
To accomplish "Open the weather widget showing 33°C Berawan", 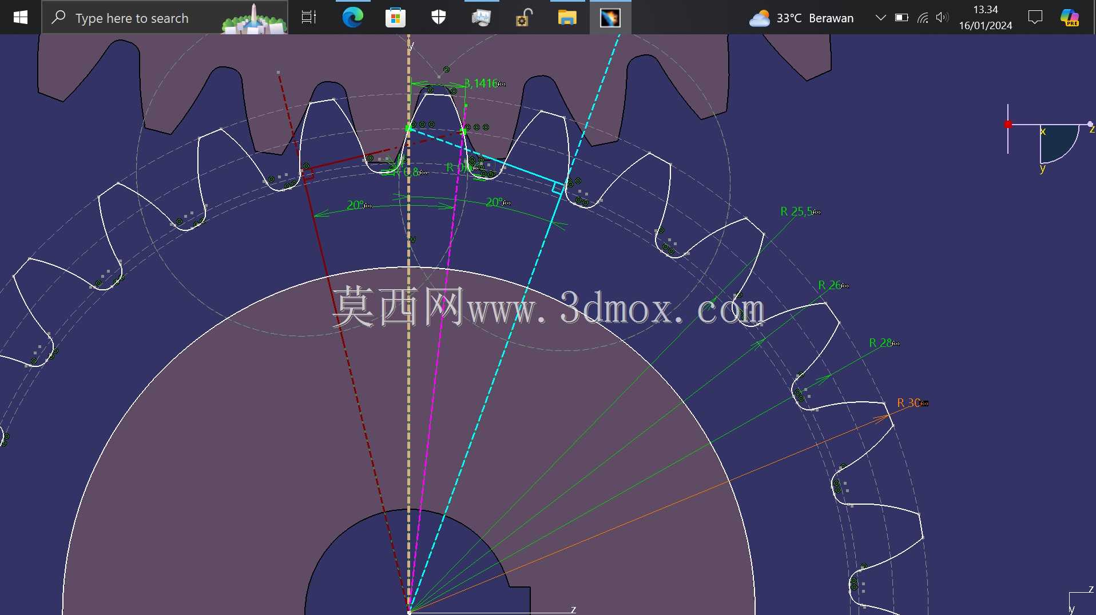I will (801, 18).
